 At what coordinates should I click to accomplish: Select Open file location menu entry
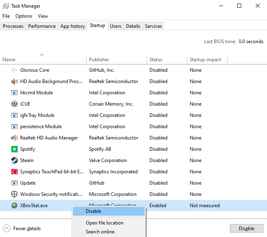click(105, 223)
